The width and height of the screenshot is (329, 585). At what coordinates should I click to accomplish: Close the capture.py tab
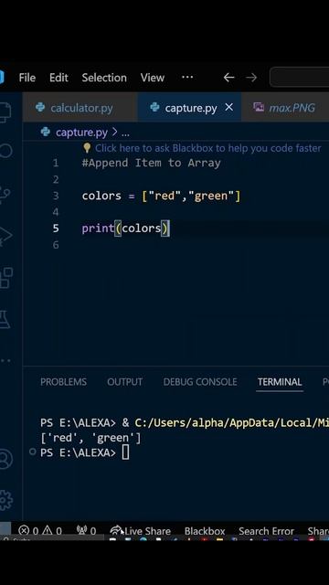click(229, 108)
